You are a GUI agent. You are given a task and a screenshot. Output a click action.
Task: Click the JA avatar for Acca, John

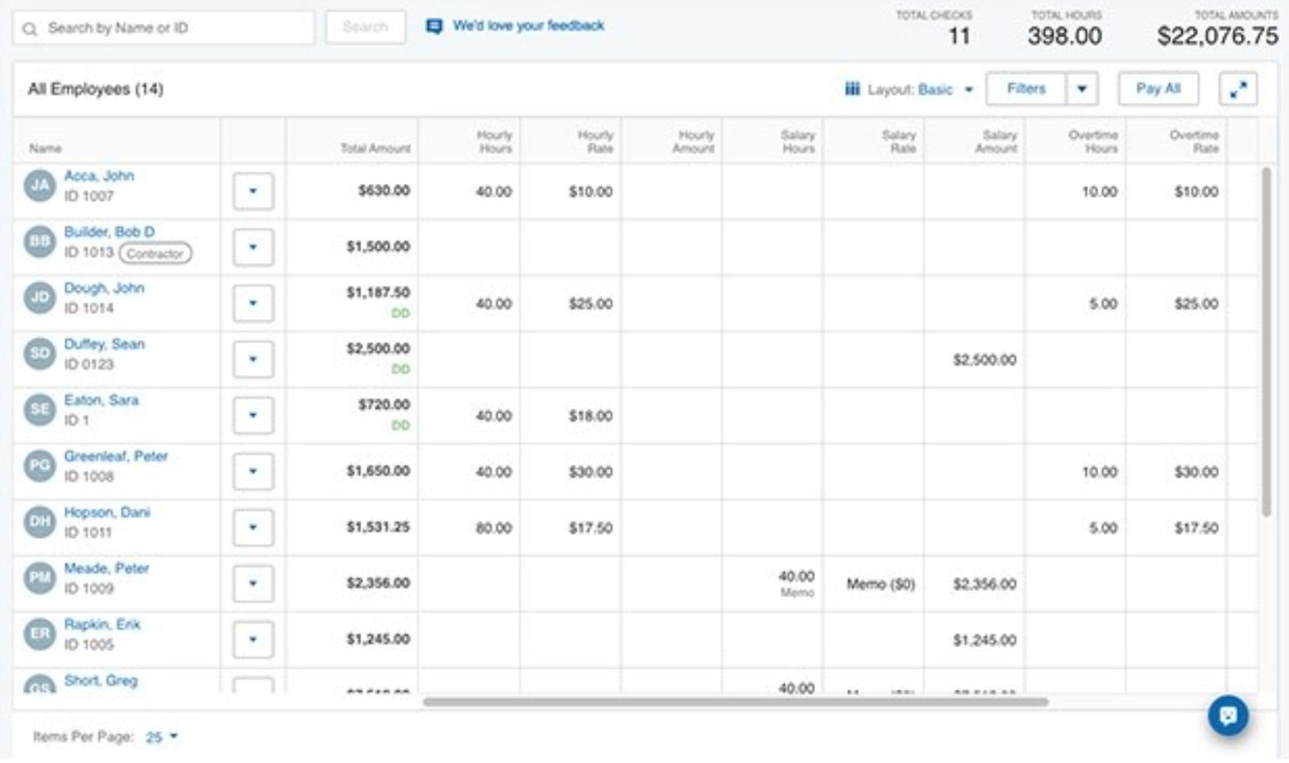coord(39,185)
